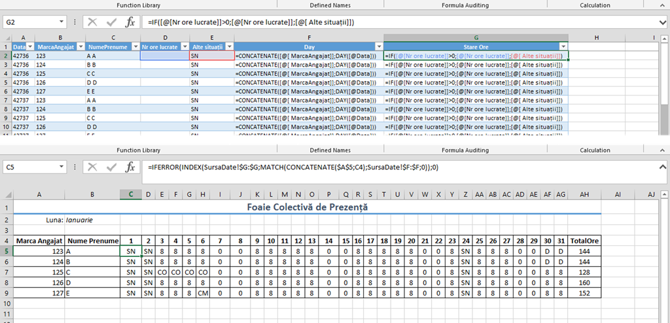This screenshot has height=323, width=670.
Task: Click the Cancel X icon in the G2 formula bar
Action: (92, 22)
